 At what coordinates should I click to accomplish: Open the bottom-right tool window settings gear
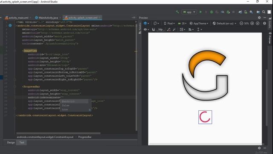pyautogui.click(x=259, y=148)
